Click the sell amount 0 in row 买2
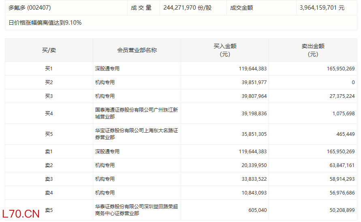This screenshot has height=222, width=361. pos(353,82)
